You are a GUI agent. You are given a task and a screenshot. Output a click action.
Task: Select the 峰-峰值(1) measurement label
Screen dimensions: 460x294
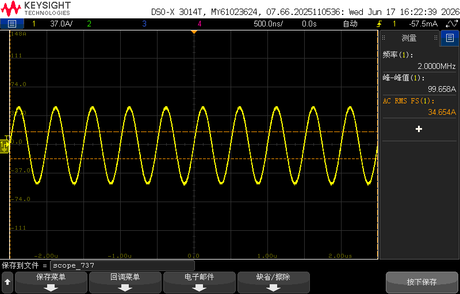click(404, 78)
